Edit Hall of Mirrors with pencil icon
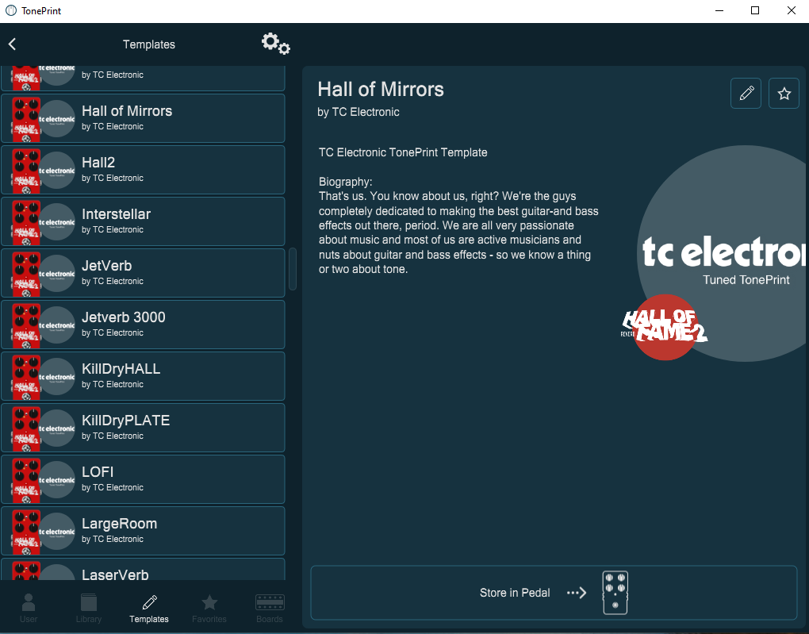This screenshot has height=634, width=809. [746, 93]
